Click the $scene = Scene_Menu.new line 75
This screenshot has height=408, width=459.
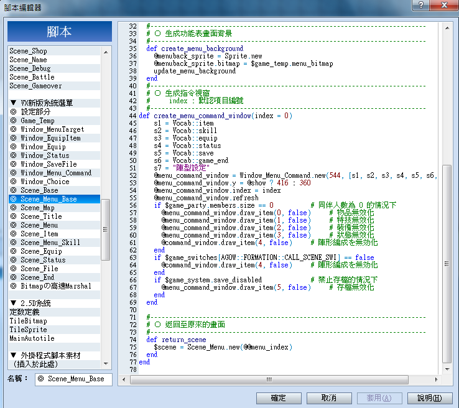[x=223, y=347]
